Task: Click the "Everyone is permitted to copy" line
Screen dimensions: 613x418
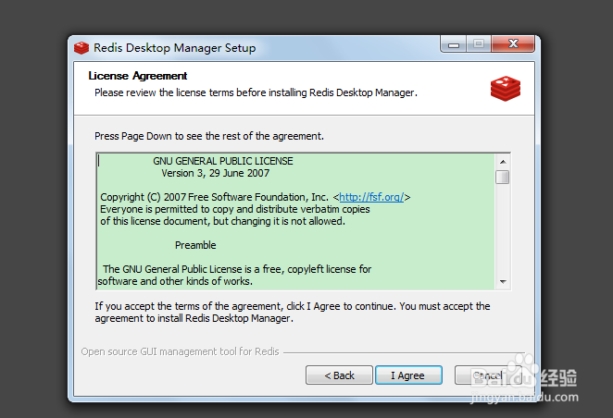Action: 234,209
